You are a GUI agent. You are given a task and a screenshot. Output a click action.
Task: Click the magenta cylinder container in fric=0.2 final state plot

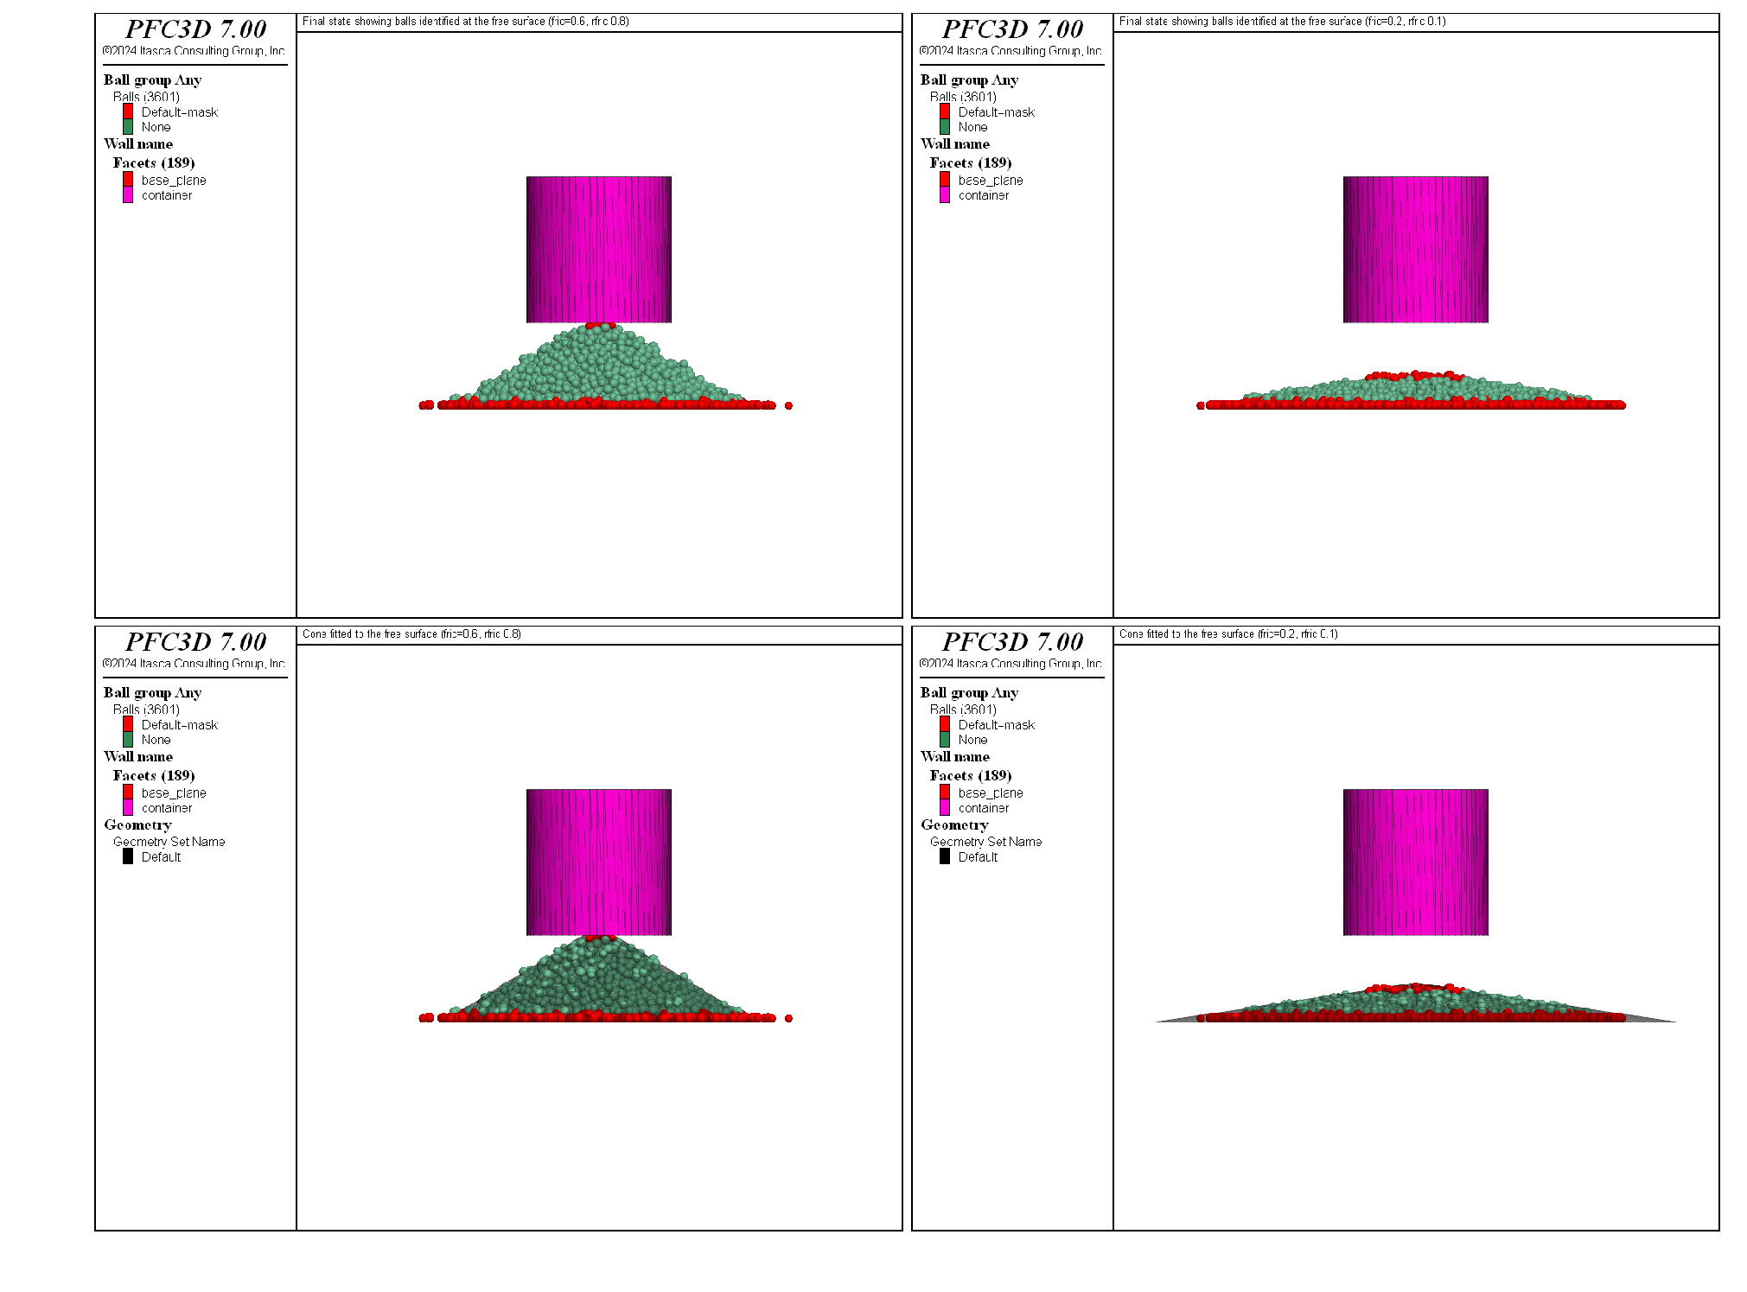[x=1416, y=250]
